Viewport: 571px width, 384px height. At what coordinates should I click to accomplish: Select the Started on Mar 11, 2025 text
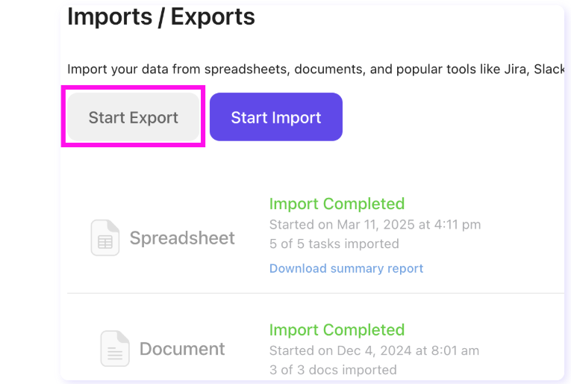click(375, 224)
